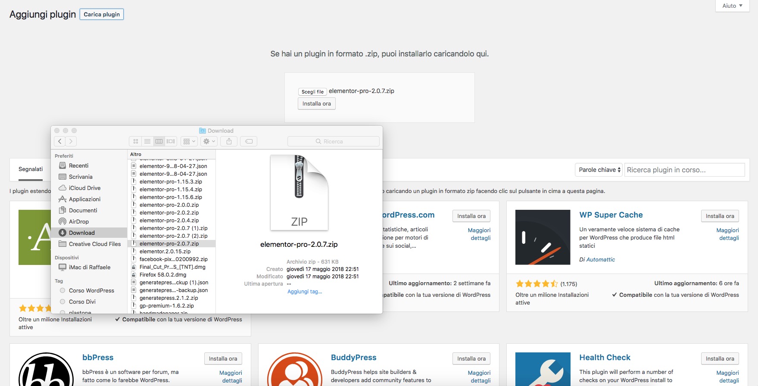Open WP Super Cache title link

coord(611,215)
